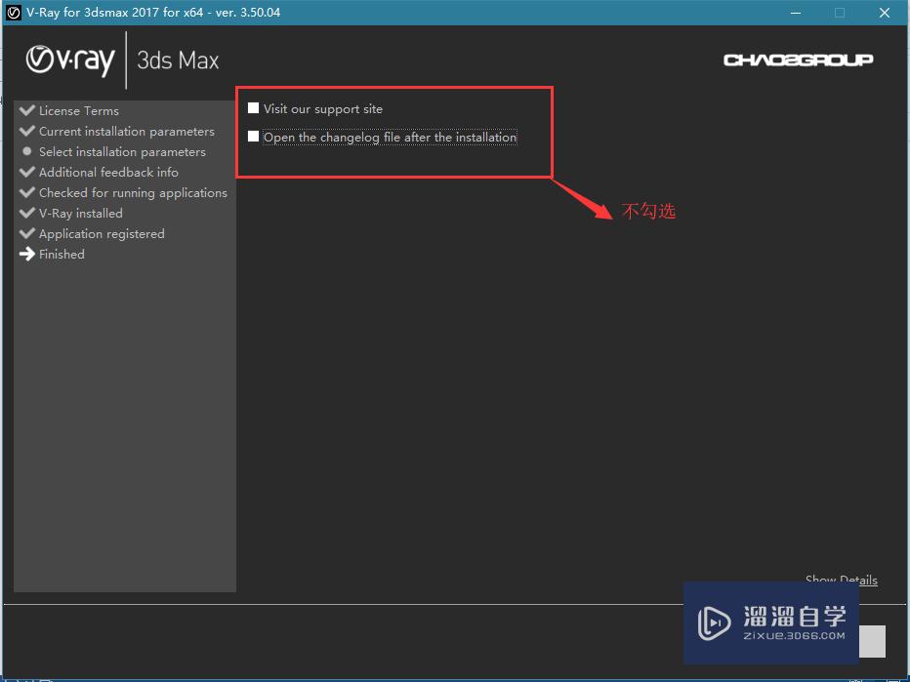Viewport: 910px width, 682px height.
Task: Click the bullet dot beside Select installation parameters
Action: [x=26, y=151]
